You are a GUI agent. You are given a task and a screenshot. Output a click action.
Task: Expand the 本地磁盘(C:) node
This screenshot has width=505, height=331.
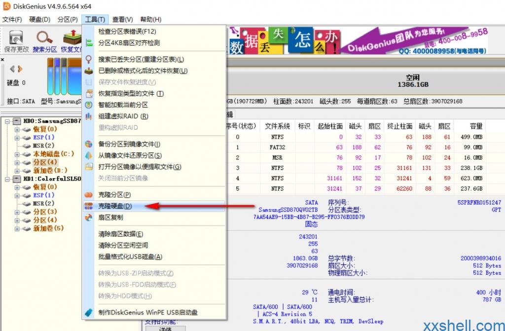17,154
